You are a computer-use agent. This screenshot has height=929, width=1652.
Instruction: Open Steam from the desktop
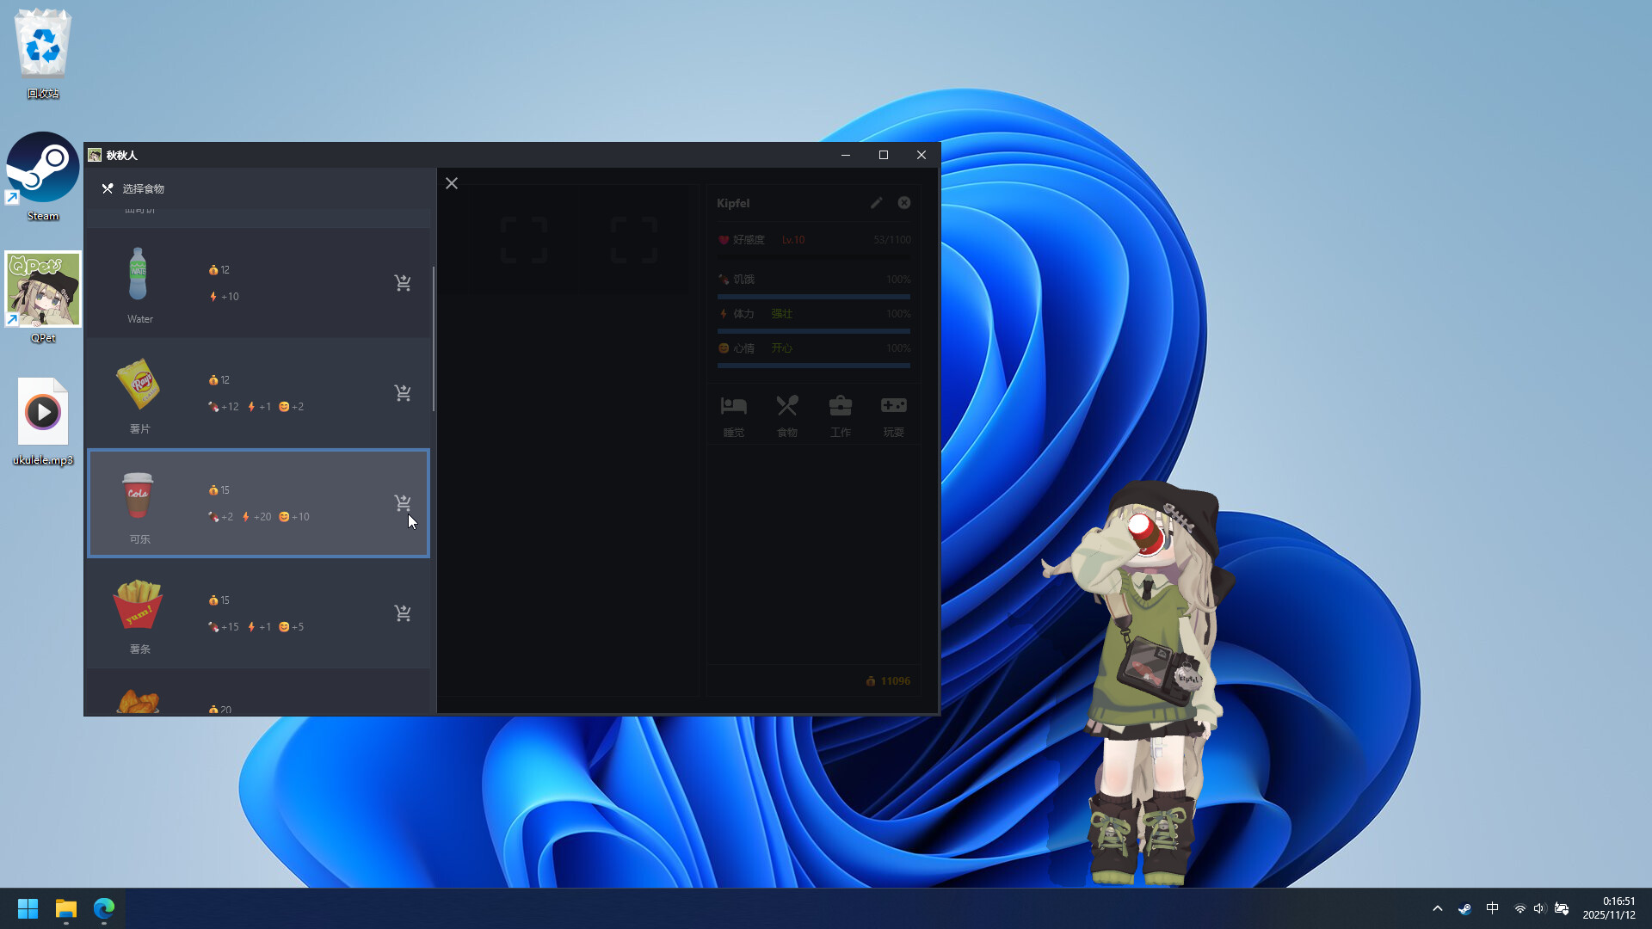click(x=42, y=168)
